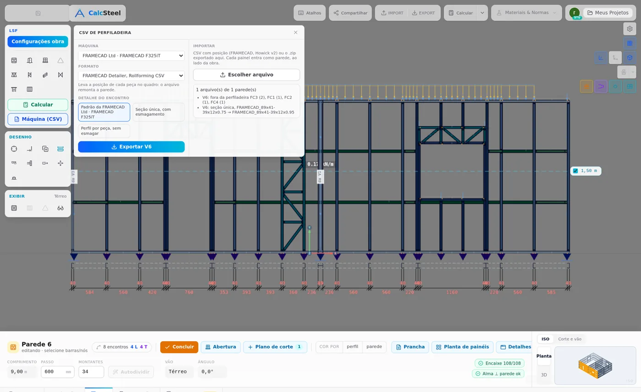
Task: Switch preview to 'ISO' tab
Action: pyautogui.click(x=545, y=339)
